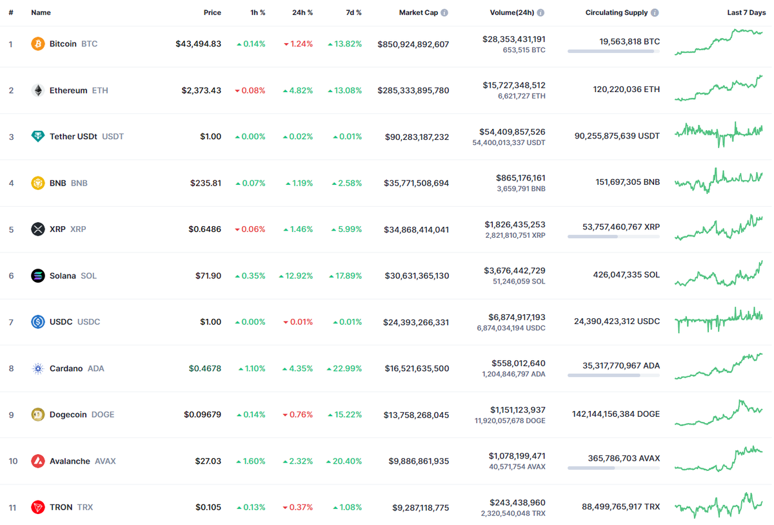Screen dimensions: 774x525
Task: Open Tether USDt 7-day sparkline chart
Action: point(719,134)
